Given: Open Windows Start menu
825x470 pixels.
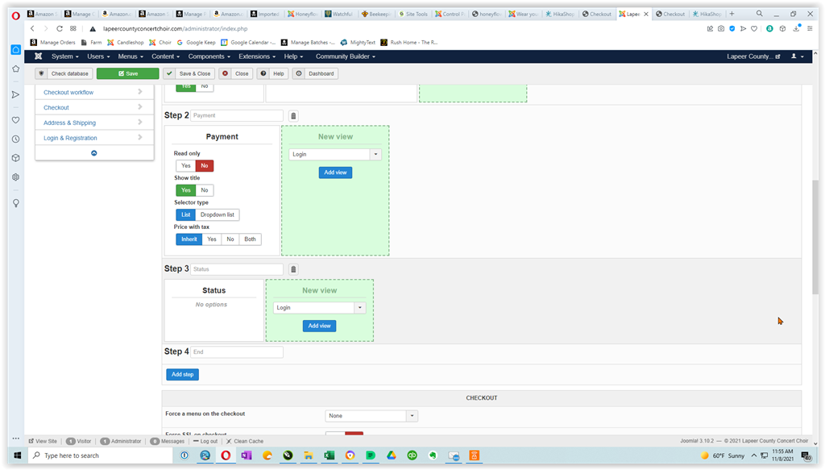Looking at the screenshot, I should [x=18, y=455].
